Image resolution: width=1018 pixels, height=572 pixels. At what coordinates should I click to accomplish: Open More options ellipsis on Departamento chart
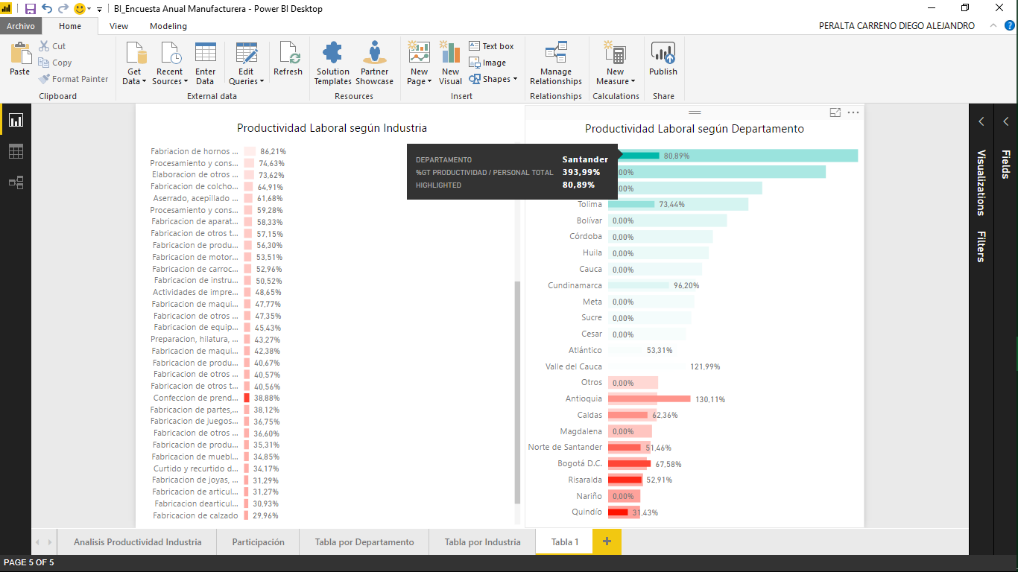(853, 112)
